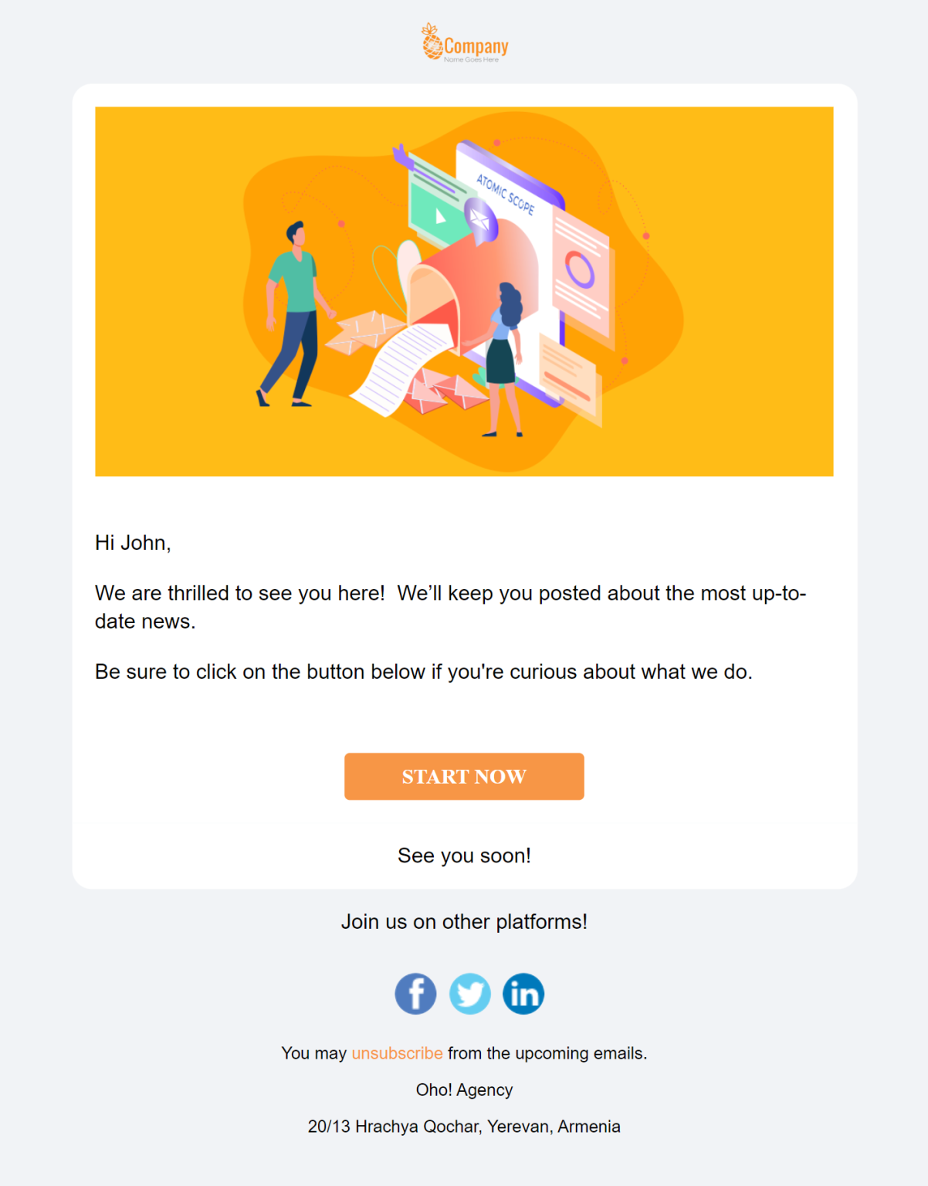
Task: Open the Facebook social icon
Action: pyautogui.click(x=415, y=993)
